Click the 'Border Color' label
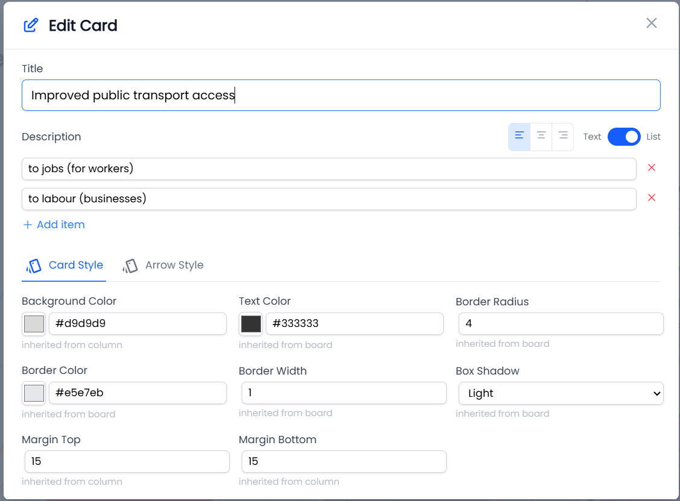Screen dimensions: 680x501 tap(54, 370)
